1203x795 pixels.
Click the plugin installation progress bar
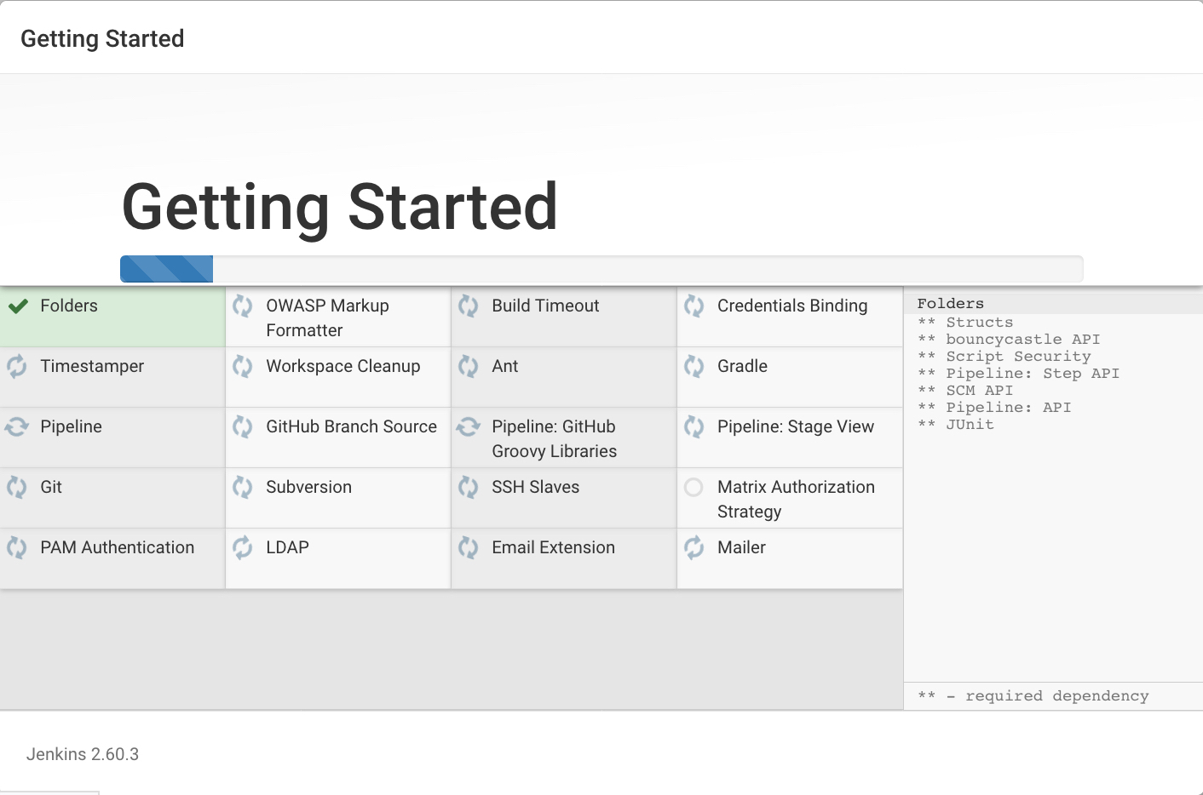(601, 269)
